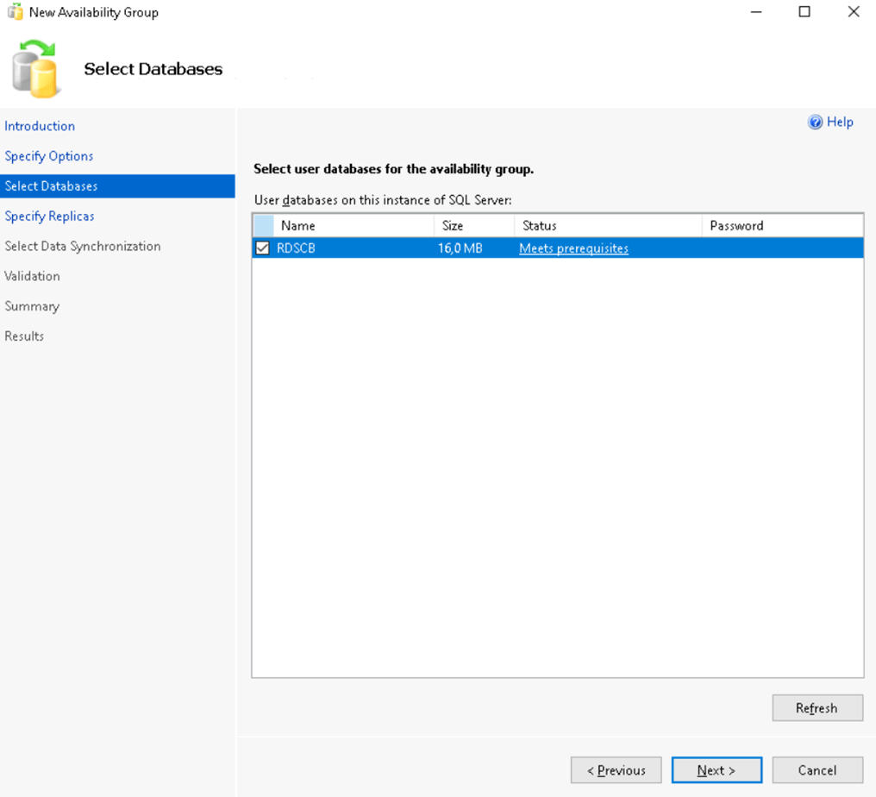The width and height of the screenshot is (876, 797).
Task: Go to the Specify Options page
Action: click(x=49, y=156)
